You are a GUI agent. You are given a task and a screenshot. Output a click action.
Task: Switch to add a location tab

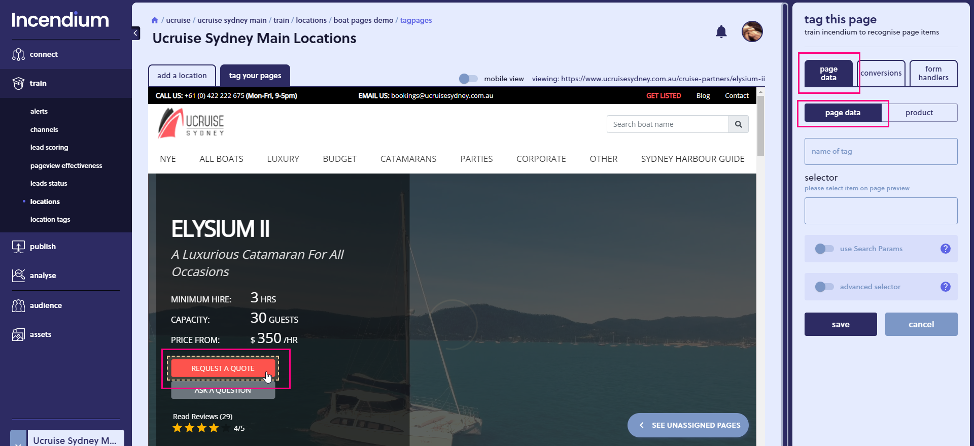tap(182, 76)
